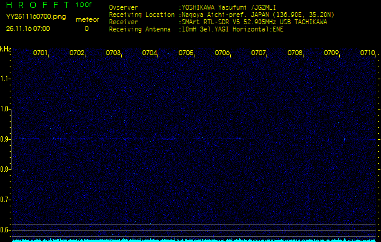
Task: Click the cyan signal-level strip at the bottom
Action: [x=194, y=240]
